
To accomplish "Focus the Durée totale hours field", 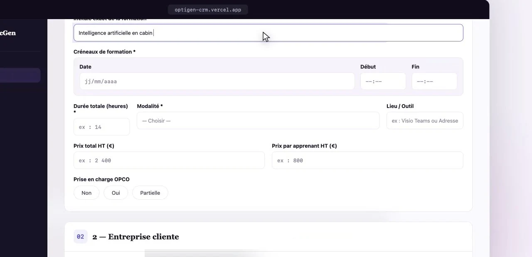I will [x=101, y=127].
